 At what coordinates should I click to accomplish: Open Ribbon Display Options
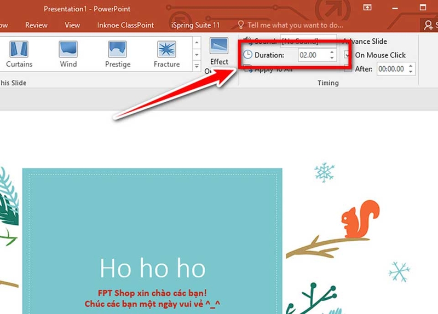click(x=367, y=8)
